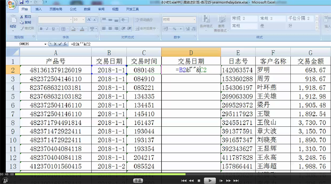This screenshot has height=184, width=331.
Task: Click the cell Borders icon
Action: 63,29
